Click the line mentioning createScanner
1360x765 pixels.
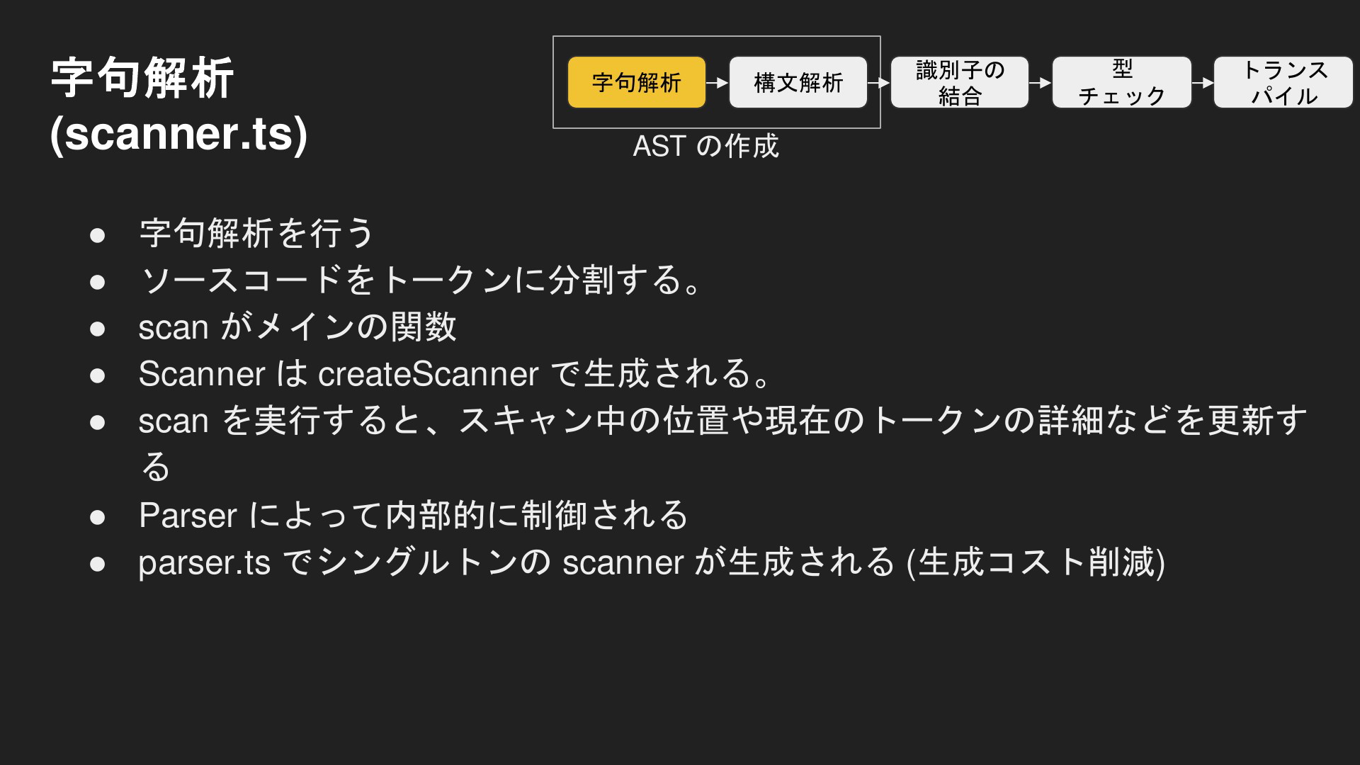click(x=455, y=373)
